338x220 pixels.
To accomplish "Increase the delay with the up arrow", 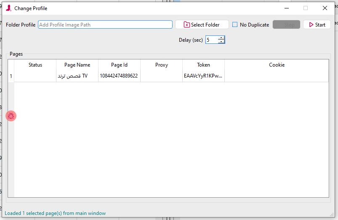I will (x=221, y=38).
